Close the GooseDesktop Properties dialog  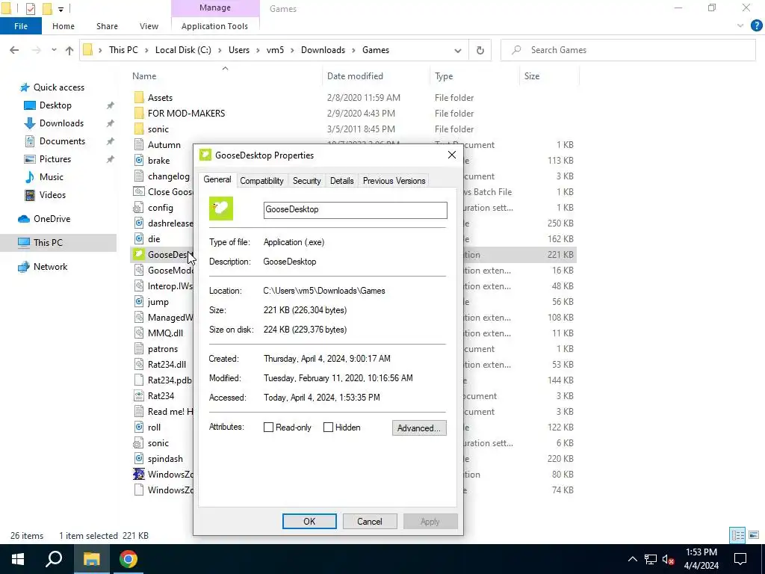[x=452, y=155]
